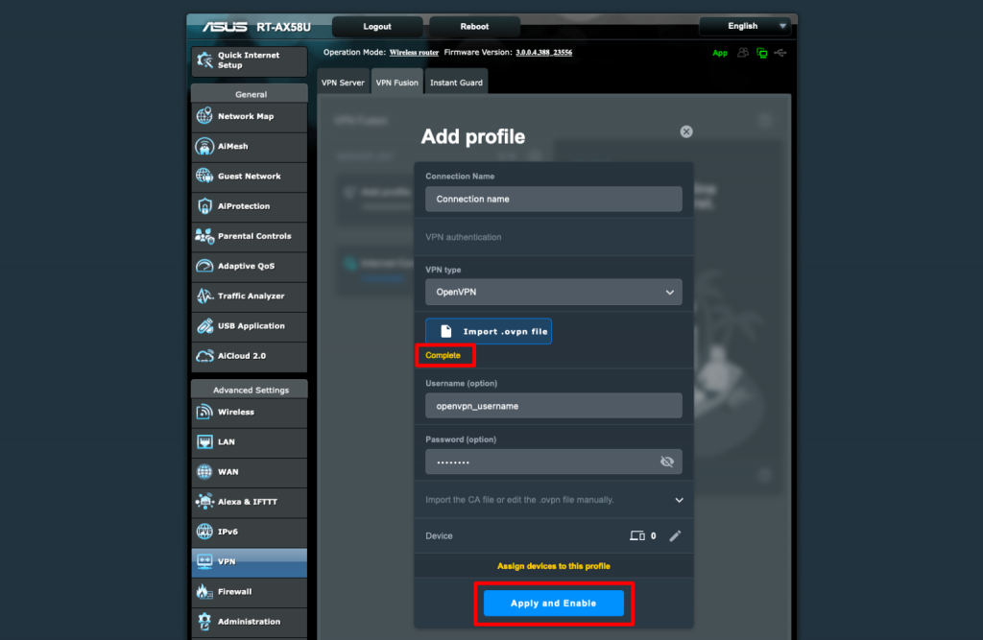Click the Assign devices to this profile text
The height and width of the screenshot is (640, 983).
tap(554, 566)
